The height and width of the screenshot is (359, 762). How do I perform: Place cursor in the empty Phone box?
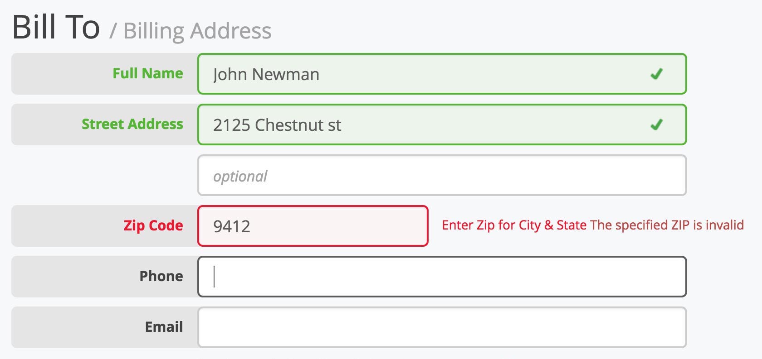pyautogui.click(x=442, y=277)
